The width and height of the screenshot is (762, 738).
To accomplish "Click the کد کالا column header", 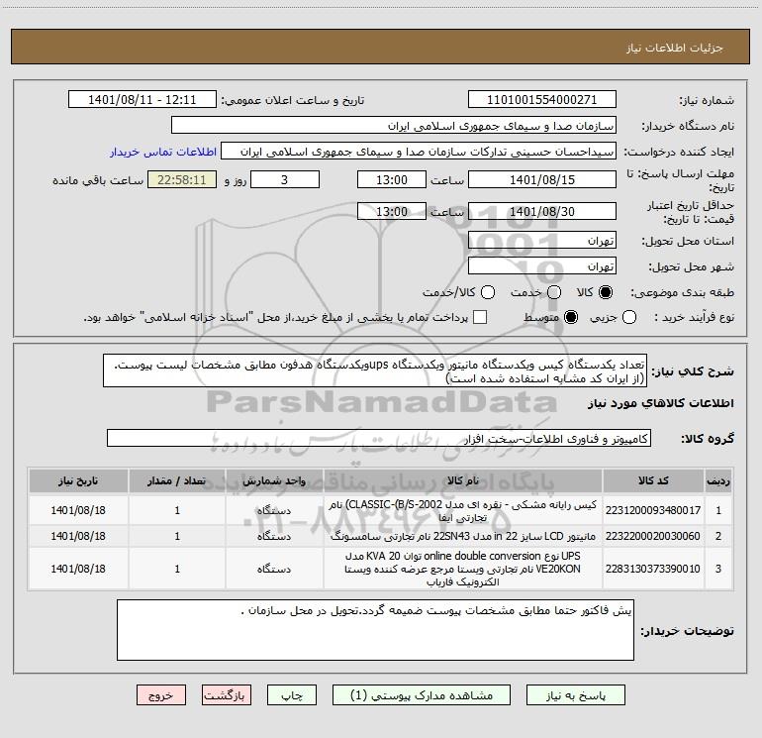I will (653, 480).
